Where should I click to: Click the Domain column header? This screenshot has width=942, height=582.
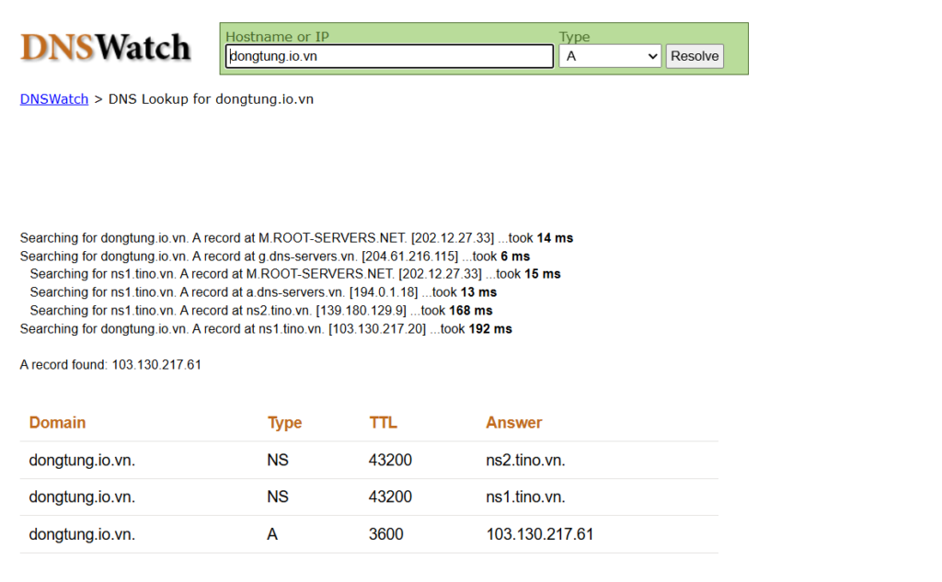[58, 423]
